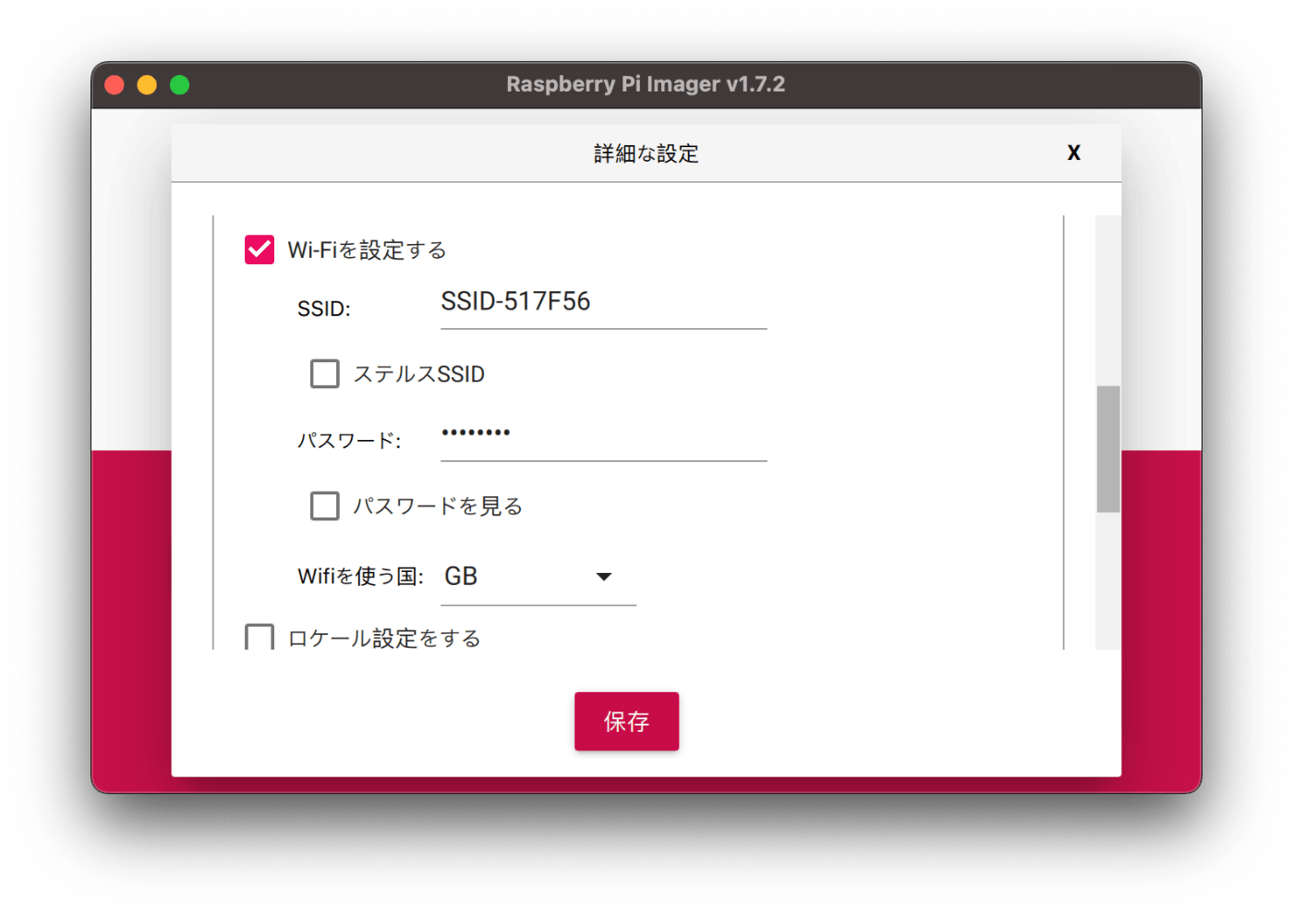Close the 詳細な設定 dialog with X
The height and width of the screenshot is (914, 1293).
pos(1073,152)
